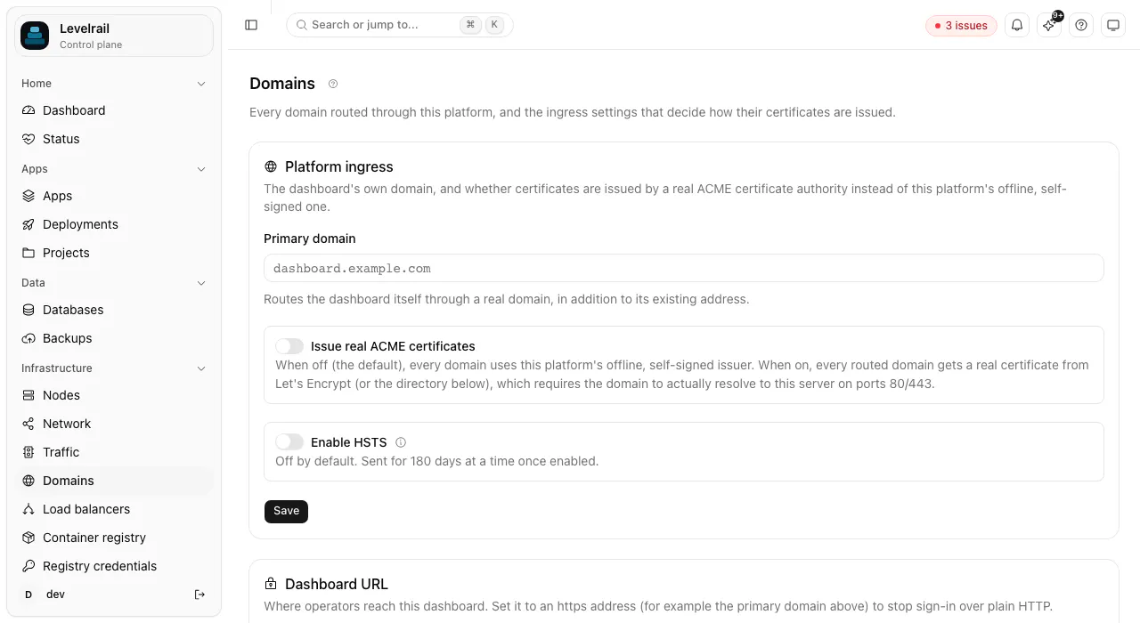Open the Status page
The height and width of the screenshot is (623, 1140).
(114, 139)
